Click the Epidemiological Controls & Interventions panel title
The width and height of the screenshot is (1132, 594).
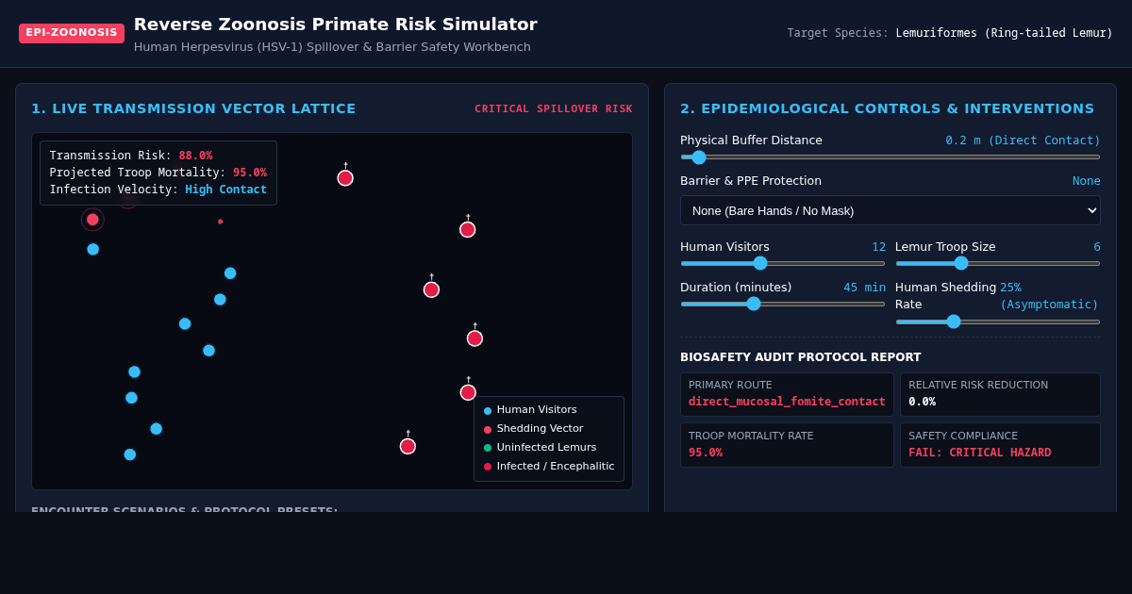point(888,108)
